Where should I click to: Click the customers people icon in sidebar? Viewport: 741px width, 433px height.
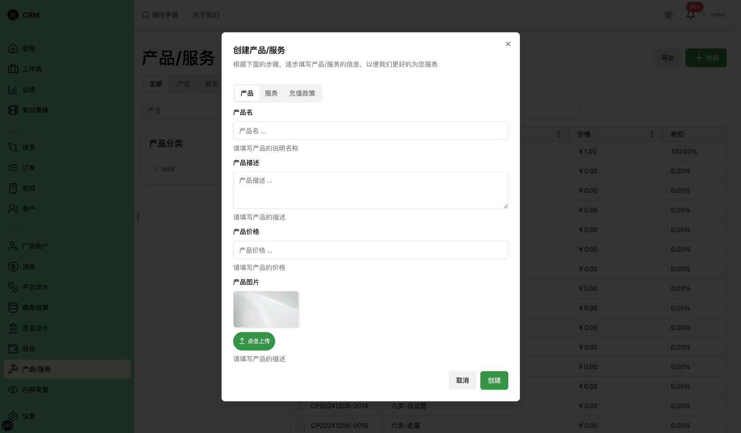[13, 209]
